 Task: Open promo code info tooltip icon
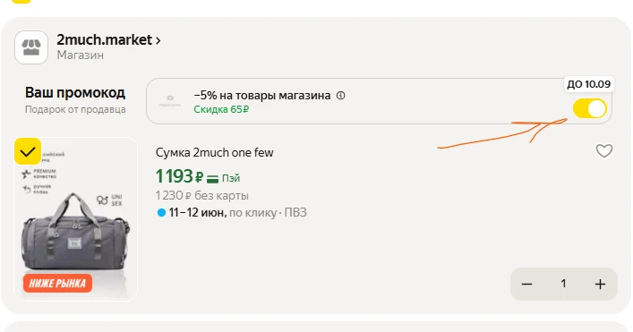tap(341, 96)
